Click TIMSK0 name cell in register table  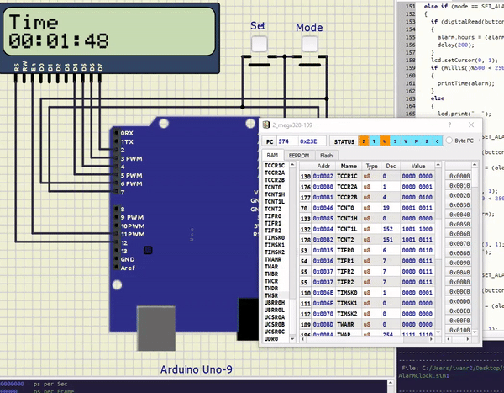click(349, 293)
